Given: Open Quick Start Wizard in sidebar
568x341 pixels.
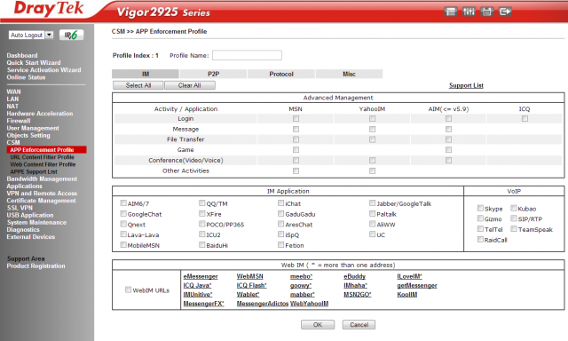Looking at the screenshot, I should point(34,63).
